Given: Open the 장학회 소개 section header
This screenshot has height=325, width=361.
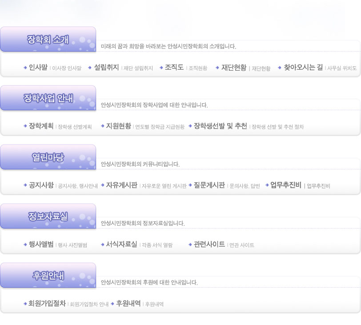Looking at the screenshot, I should (48, 40).
